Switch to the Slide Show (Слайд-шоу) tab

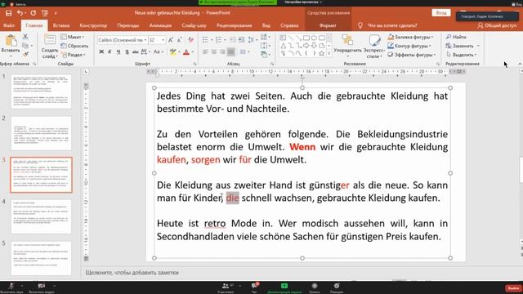pos(194,25)
